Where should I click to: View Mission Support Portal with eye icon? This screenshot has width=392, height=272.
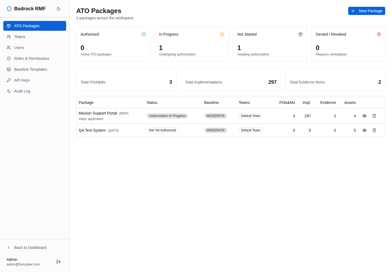click(365, 116)
